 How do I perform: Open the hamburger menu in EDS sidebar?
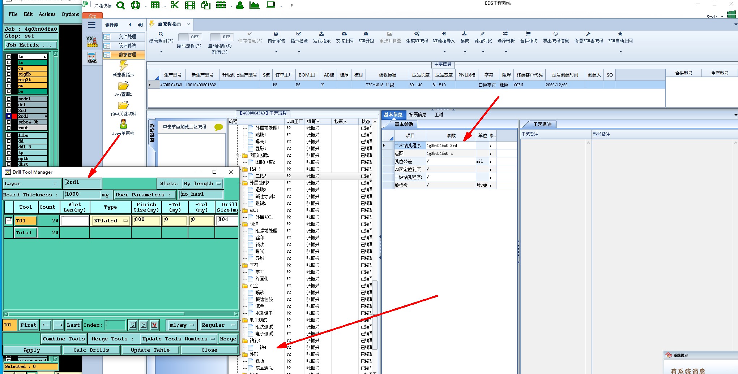pos(91,25)
